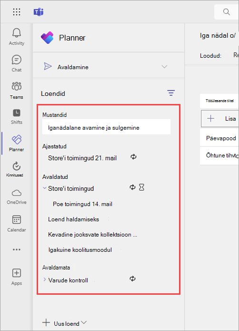Open Apps store in the sidebar
This screenshot has width=239, height=331.
(17, 277)
